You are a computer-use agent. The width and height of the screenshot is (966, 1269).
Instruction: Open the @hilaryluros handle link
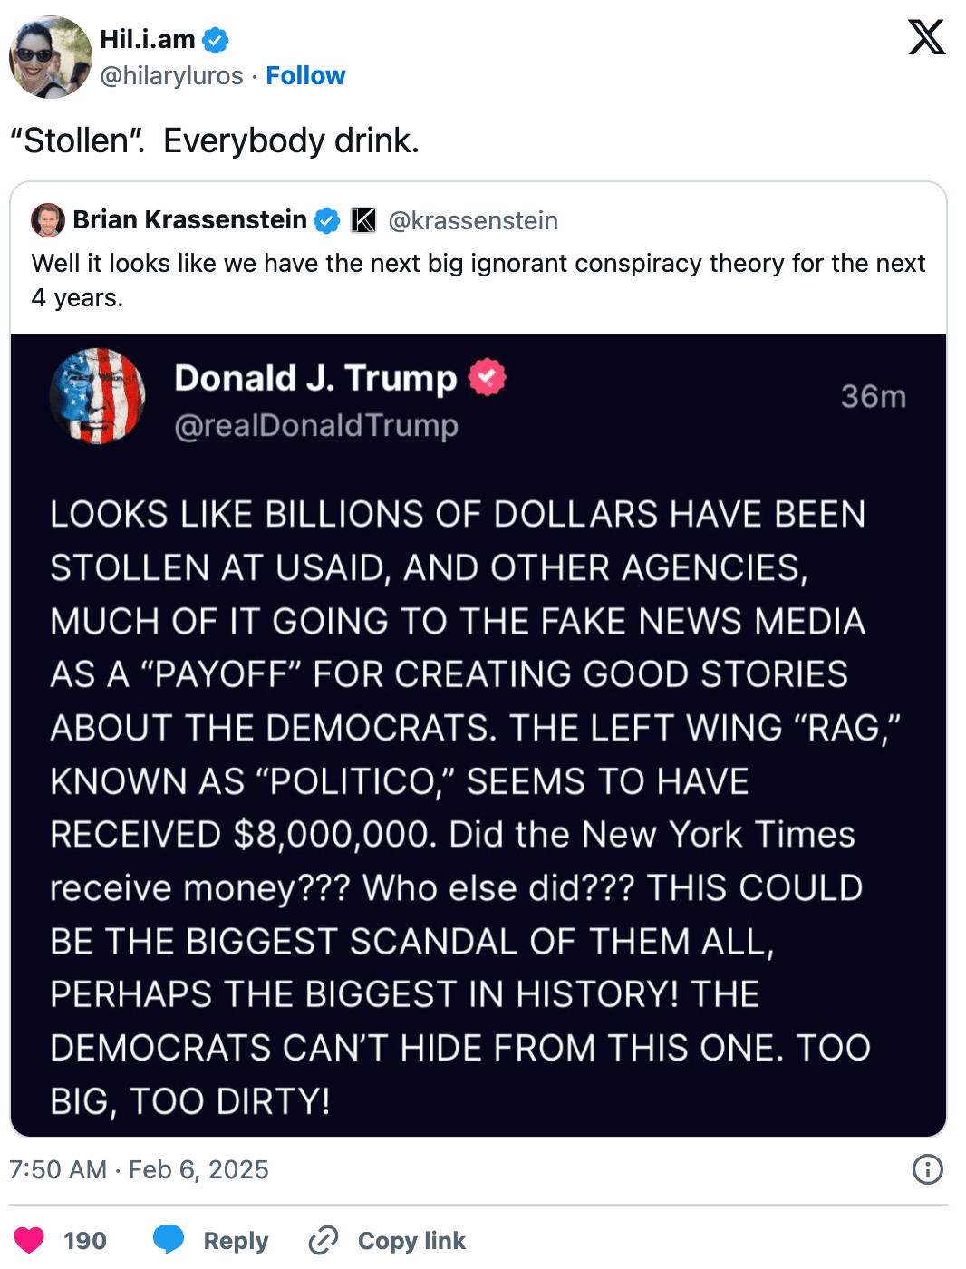pos(171,75)
